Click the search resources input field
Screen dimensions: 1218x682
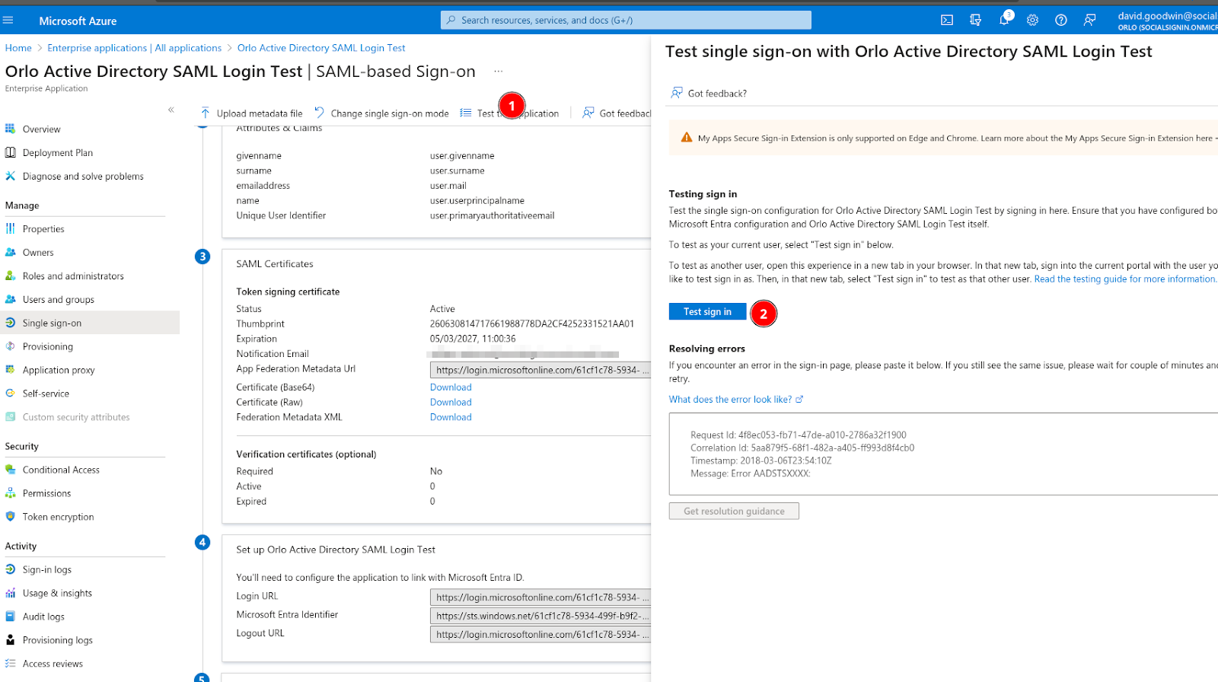pyautogui.click(x=626, y=21)
